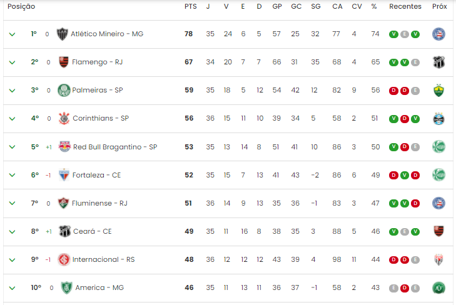Screen dimensions: 456x305
Task: Open the Fortaleza - CE team link
Action: 96,175
